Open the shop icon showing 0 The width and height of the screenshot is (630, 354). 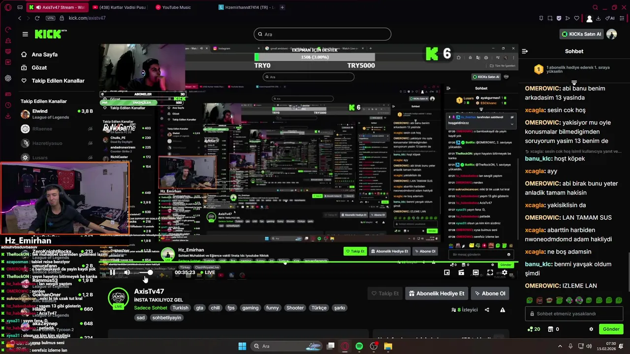click(x=553, y=329)
